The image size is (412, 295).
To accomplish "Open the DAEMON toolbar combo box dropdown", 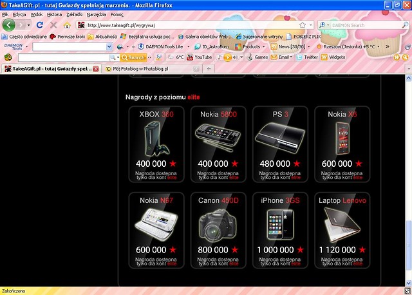I will pos(109,47).
